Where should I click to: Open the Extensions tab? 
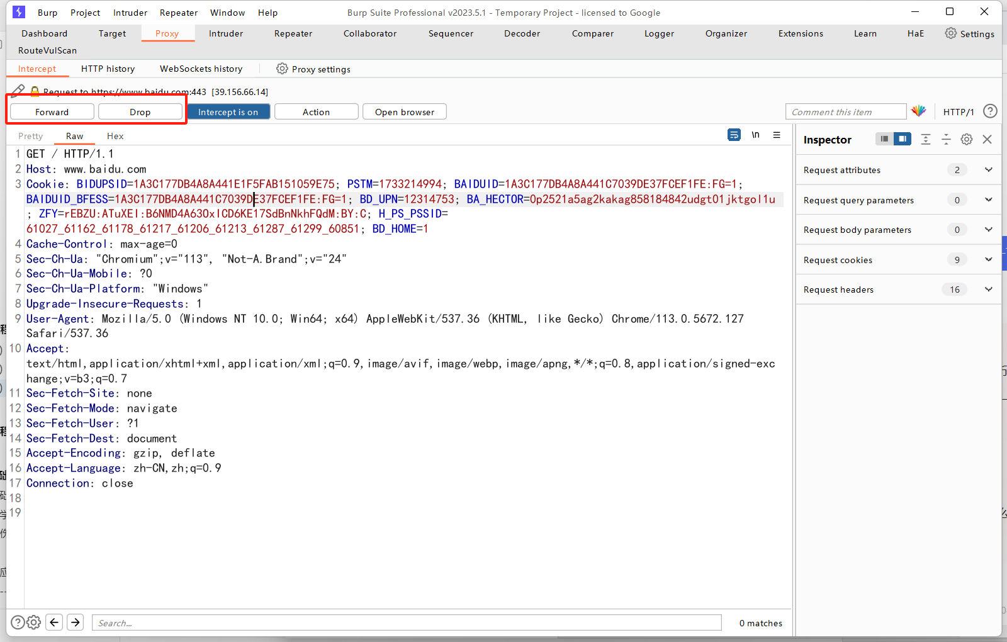[x=801, y=33]
